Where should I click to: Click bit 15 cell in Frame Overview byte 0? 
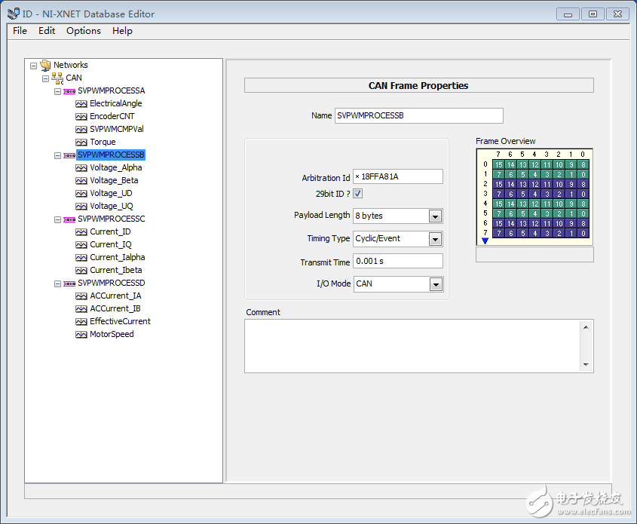click(498, 165)
